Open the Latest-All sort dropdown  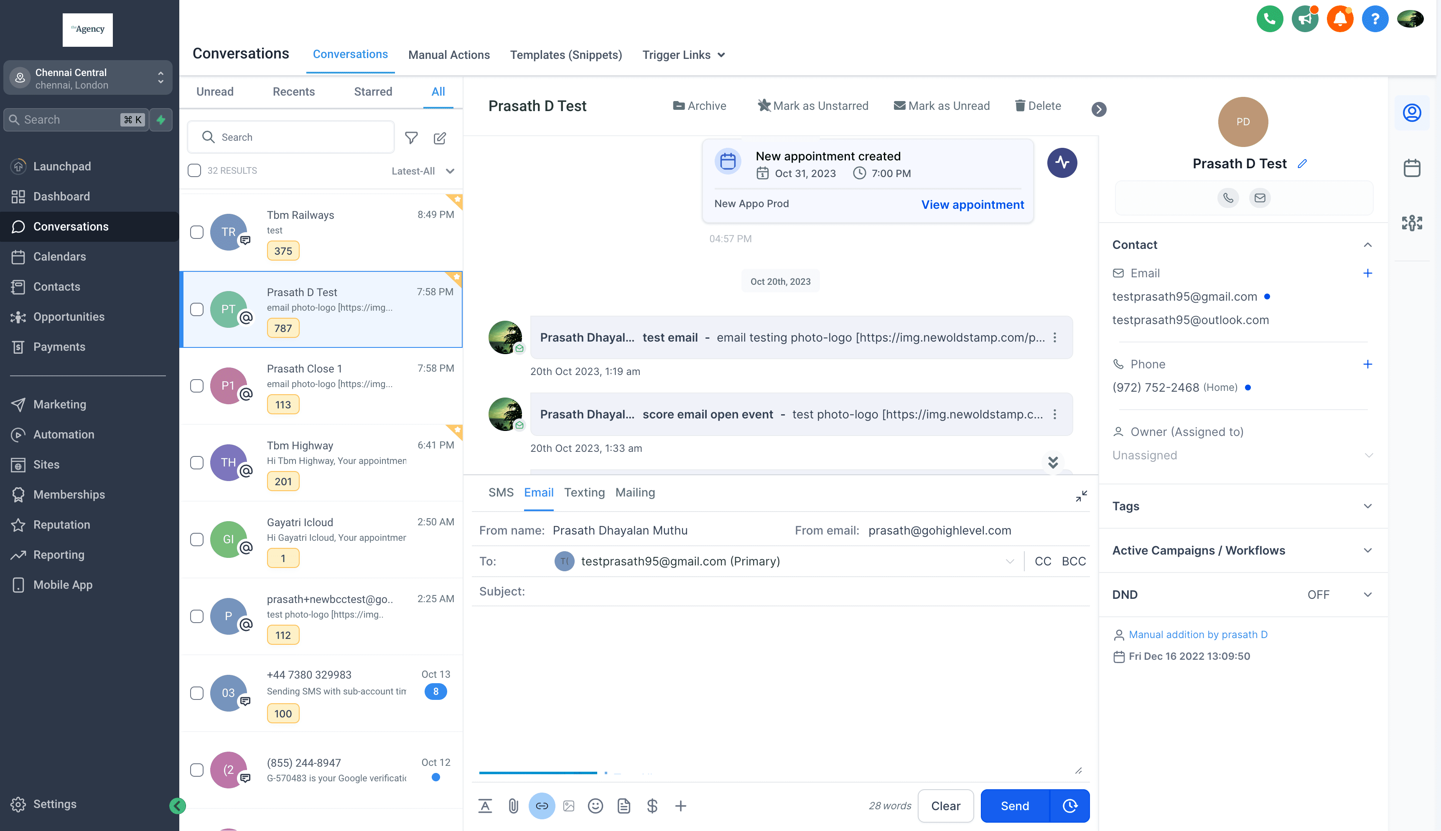(x=423, y=171)
